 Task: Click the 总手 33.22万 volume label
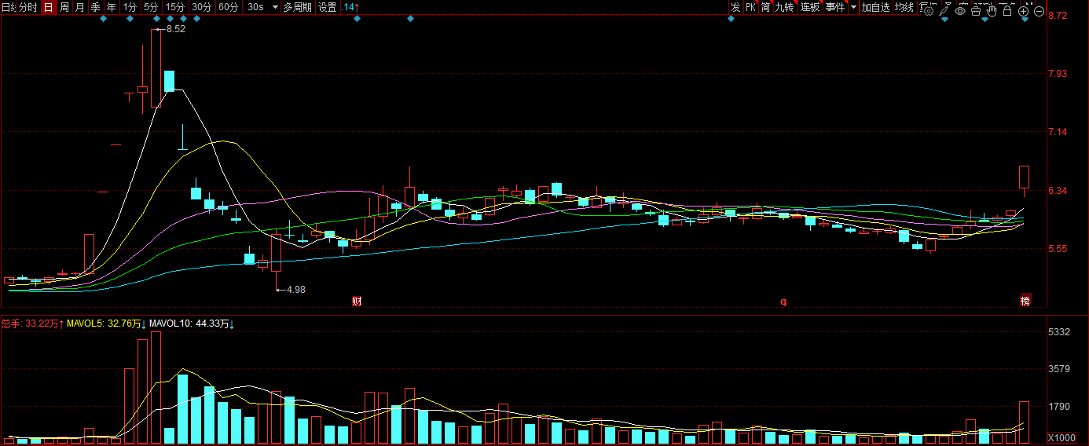point(33,324)
